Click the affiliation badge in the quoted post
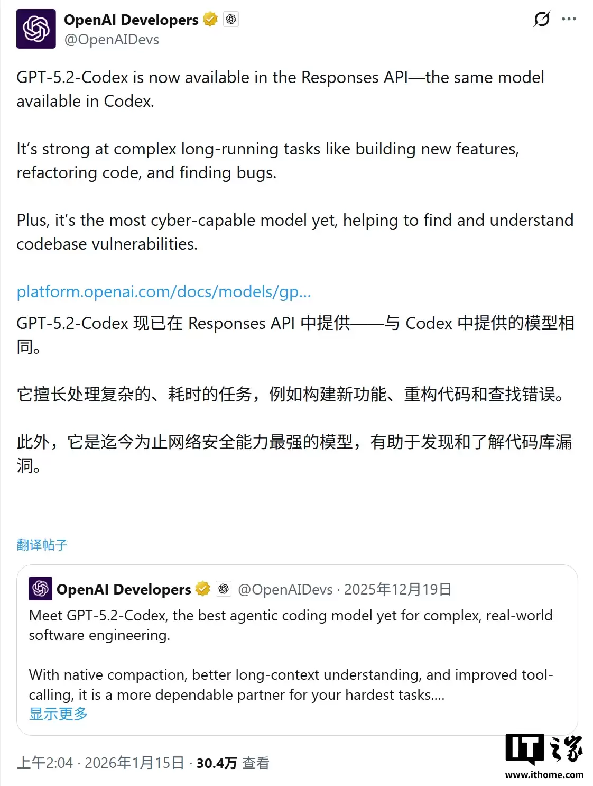This screenshot has width=593, height=786. [x=223, y=588]
